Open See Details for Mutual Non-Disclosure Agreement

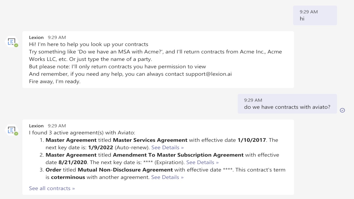coord(167,177)
